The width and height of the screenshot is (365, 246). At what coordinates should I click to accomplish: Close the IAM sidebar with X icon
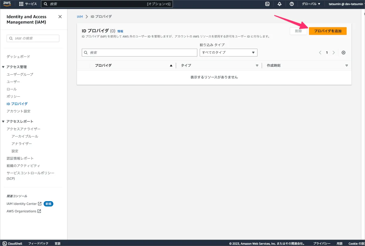60,17
